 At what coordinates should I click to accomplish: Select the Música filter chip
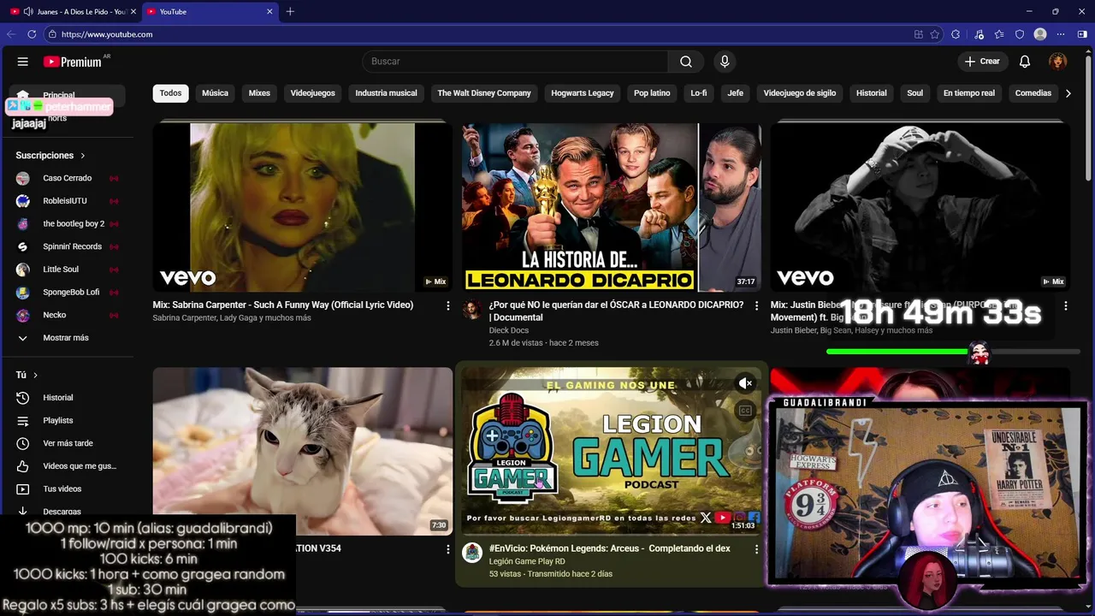[215, 93]
